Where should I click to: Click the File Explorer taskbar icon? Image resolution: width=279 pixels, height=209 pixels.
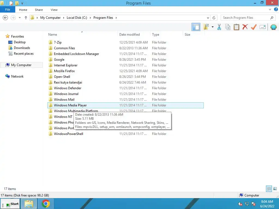pos(29,204)
